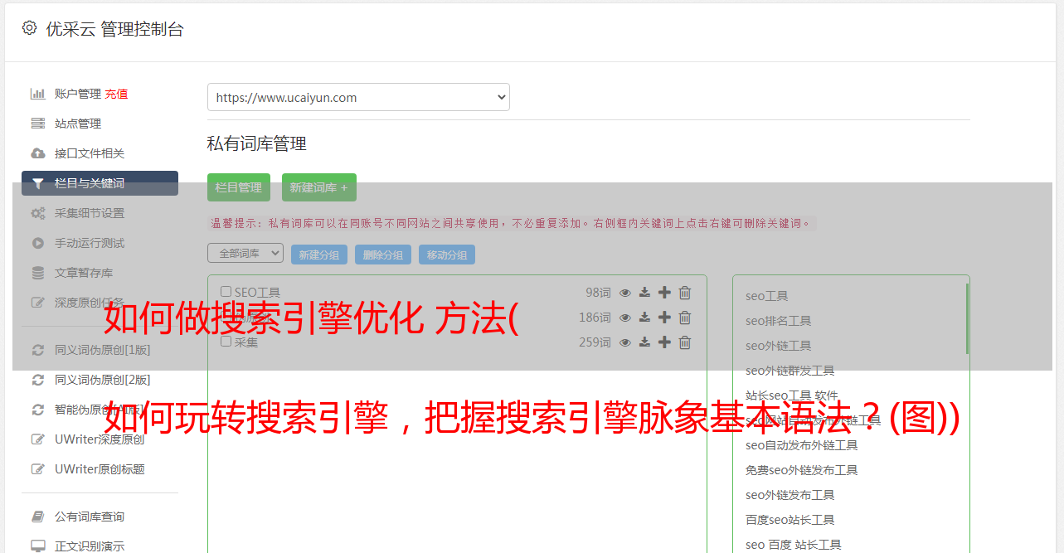The image size is (1064, 553).
Task: Open 公有词库查询 via its book icon
Action: [38, 517]
